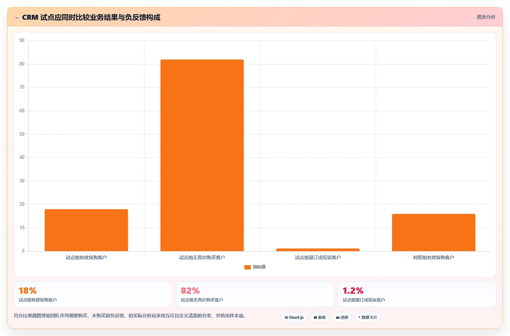Image resolution: width=510 pixels, height=336 pixels.
Task: Click the 1.2% stat card value
Action: (x=353, y=291)
